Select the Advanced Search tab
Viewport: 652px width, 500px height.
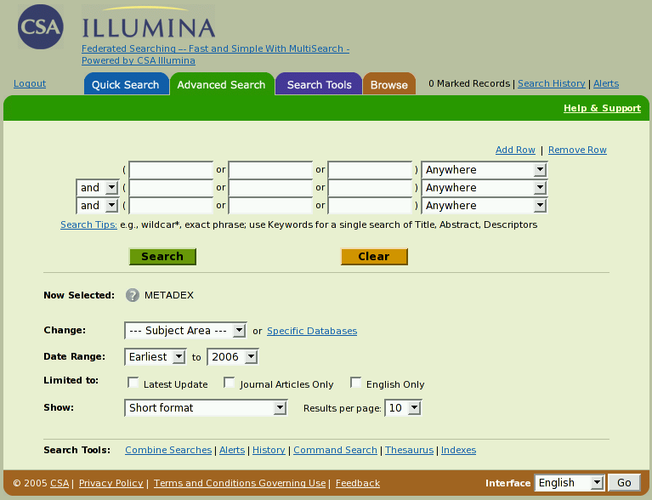pyautogui.click(x=222, y=84)
